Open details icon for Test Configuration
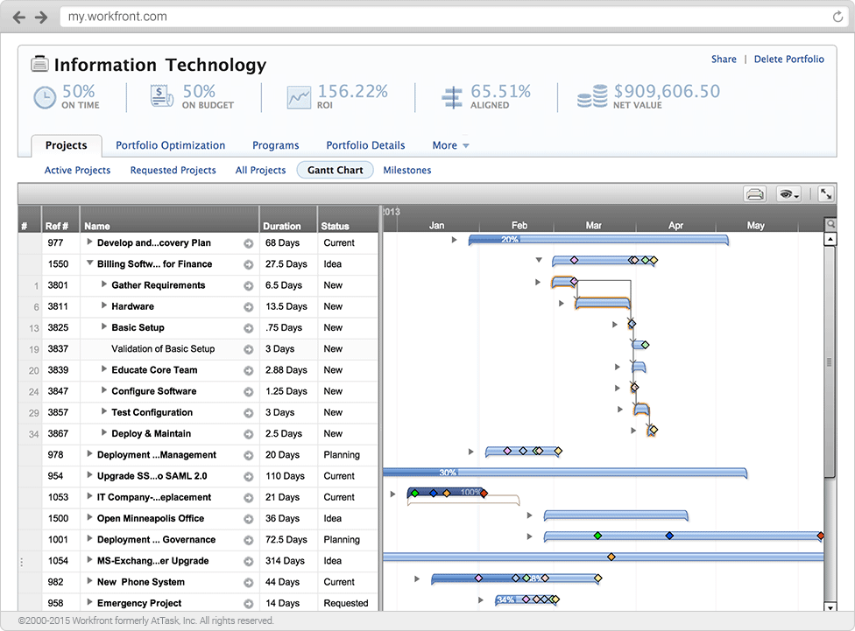Viewport: 855px width, 631px height. tap(249, 413)
